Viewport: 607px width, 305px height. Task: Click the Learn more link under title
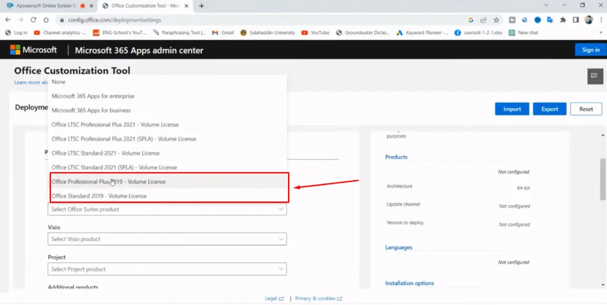tap(31, 83)
